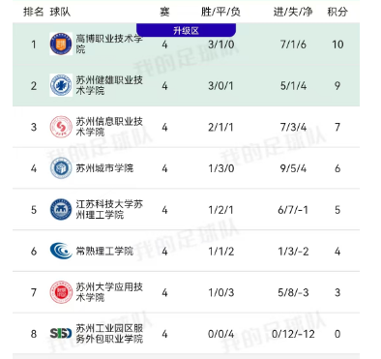Screen dimensions: 381x359
Task: Click the 升级区 promotion zone badge
Action: click(186, 30)
